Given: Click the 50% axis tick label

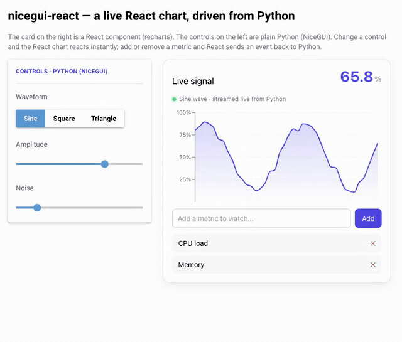Looking at the screenshot, I should pyautogui.click(x=185, y=157).
